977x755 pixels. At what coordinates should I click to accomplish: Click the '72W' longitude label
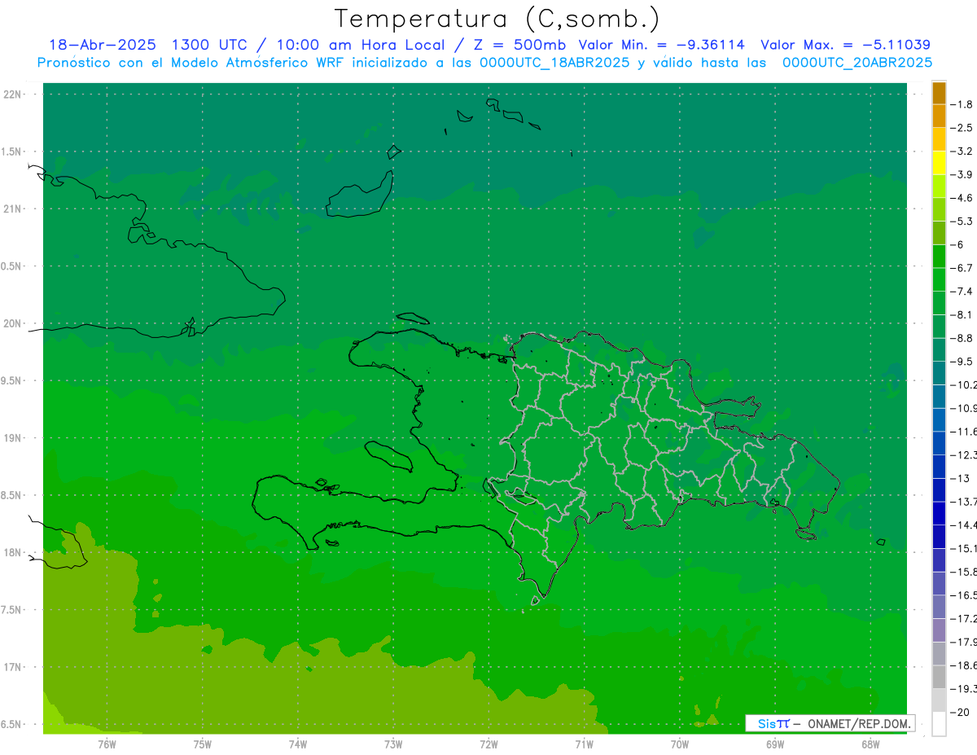pos(488,744)
